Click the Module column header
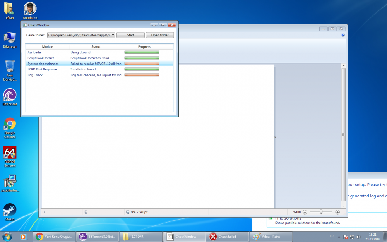Image resolution: width=387 pixels, height=242 pixels. pos(47,47)
